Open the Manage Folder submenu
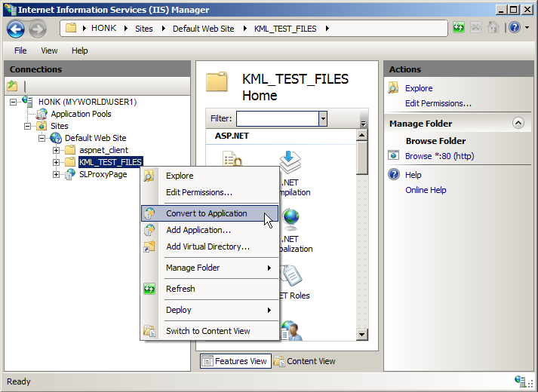This screenshot has height=392, width=538. [210, 268]
